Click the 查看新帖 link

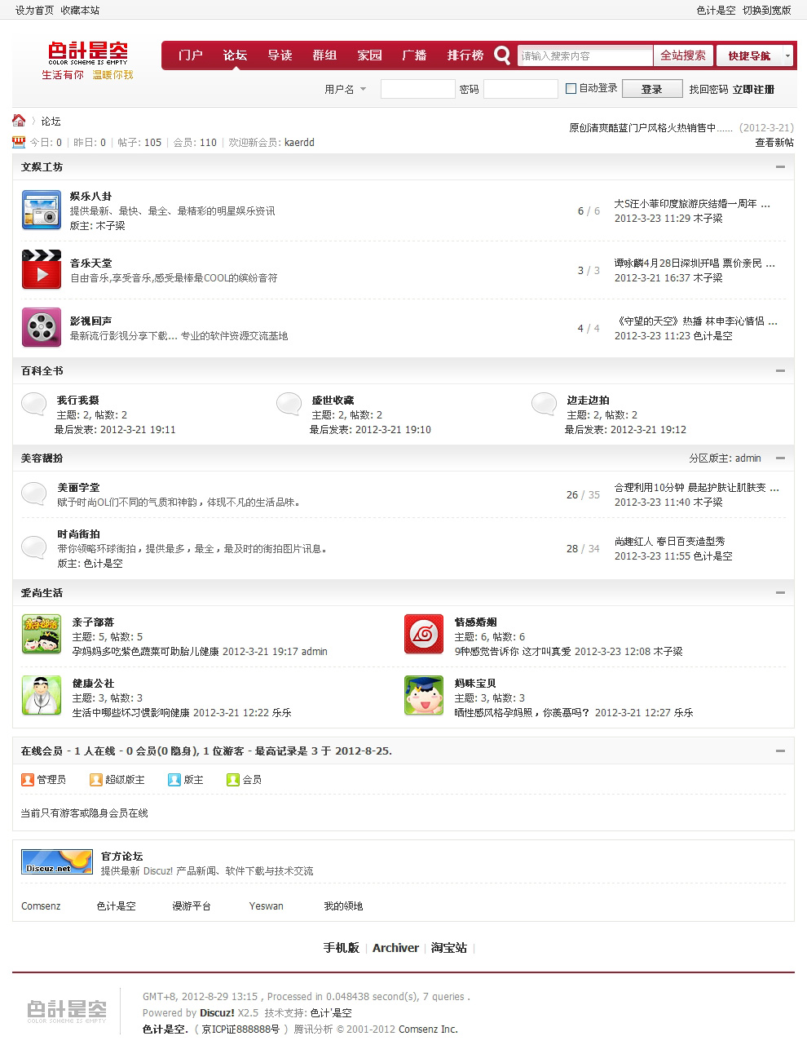coord(774,143)
